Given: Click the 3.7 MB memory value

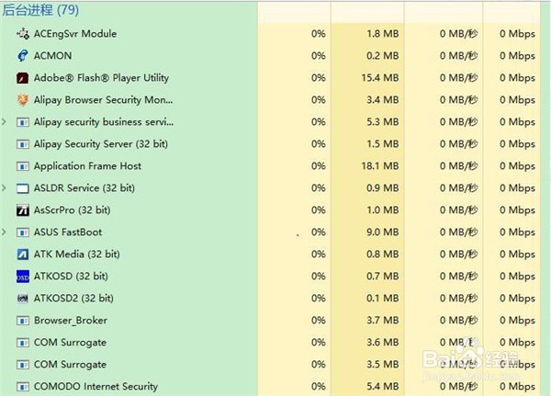Looking at the screenshot, I should 383,321.
